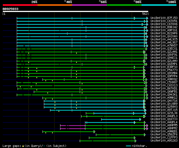This screenshot has height=148, width=179.
Task: Select the UniRef100_A4QPL3 label
Action: [x=164, y=116]
